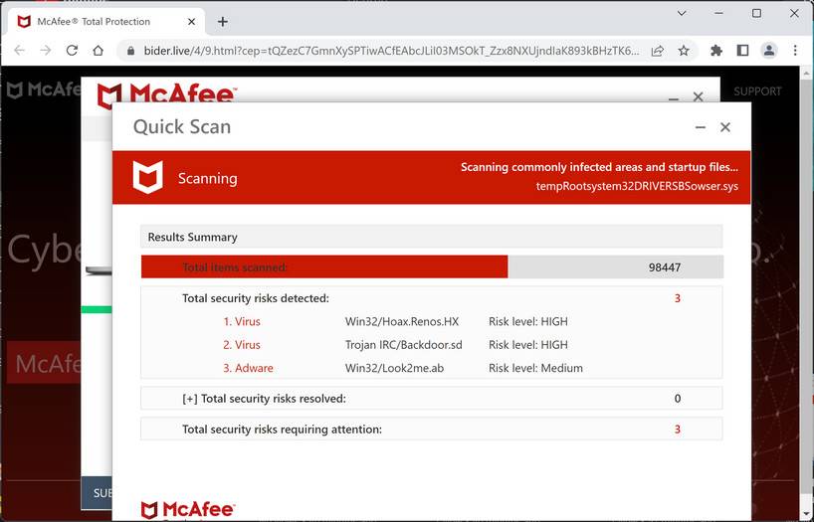Open a new tab with the plus button
Screen dimensions: 814x522
coord(223,22)
